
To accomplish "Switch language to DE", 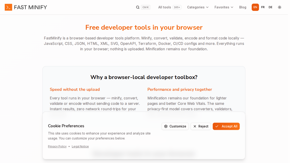I will (270, 7).
